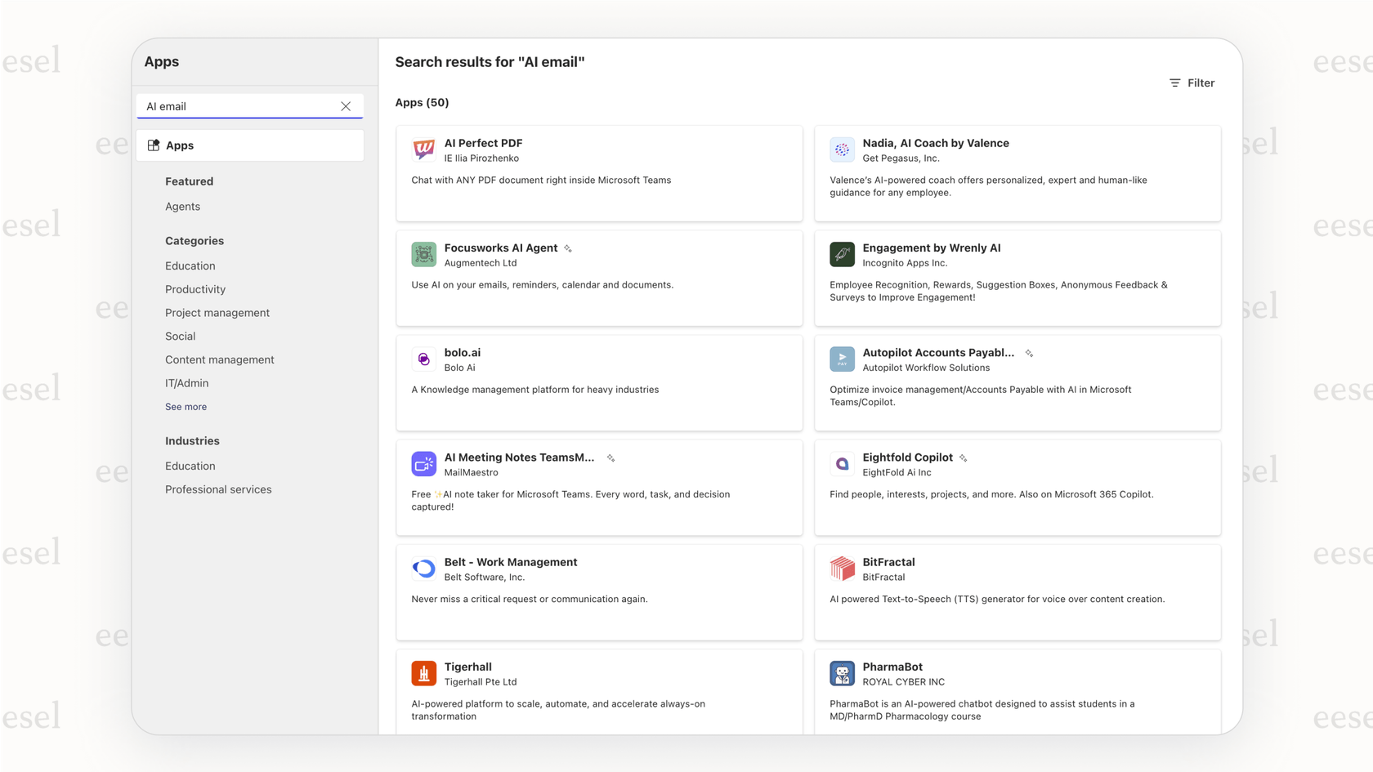Open the Filter options with the funnel icon
This screenshot has width=1373, height=772.
[1191, 83]
